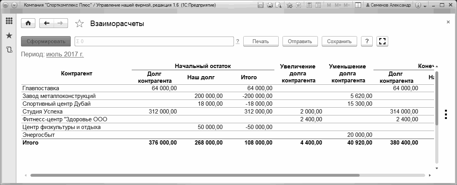Click the 15 300,00 decrease cell
The width and height of the screenshot is (457, 185).
click(360, 104)
